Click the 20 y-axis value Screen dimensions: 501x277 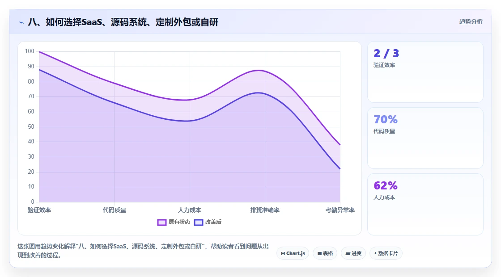[x=31, y=172]
